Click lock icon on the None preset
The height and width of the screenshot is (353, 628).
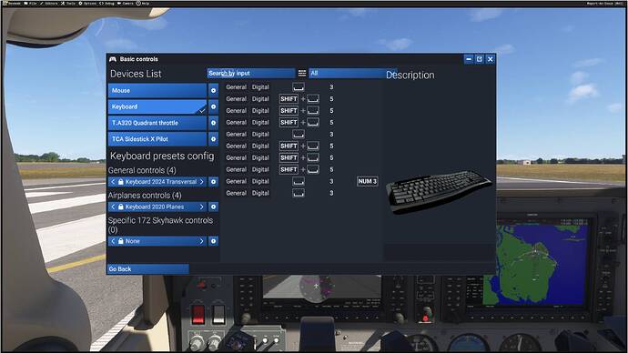click(120, 241)
